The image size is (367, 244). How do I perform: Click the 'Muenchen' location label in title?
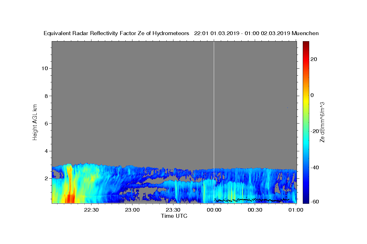pos(305,34)
